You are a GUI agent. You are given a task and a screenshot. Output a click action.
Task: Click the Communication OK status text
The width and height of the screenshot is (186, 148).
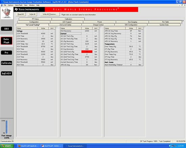pyautogui.click(x=7, y=141)
